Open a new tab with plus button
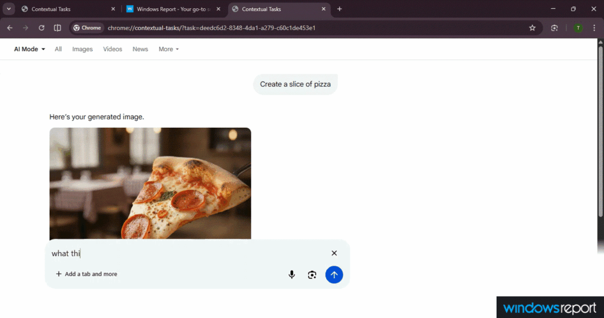This screenshot has width=604, height=318. pos(339,9)
